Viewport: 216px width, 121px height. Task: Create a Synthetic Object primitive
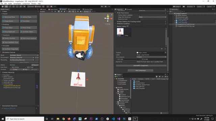tap(28, 32)
